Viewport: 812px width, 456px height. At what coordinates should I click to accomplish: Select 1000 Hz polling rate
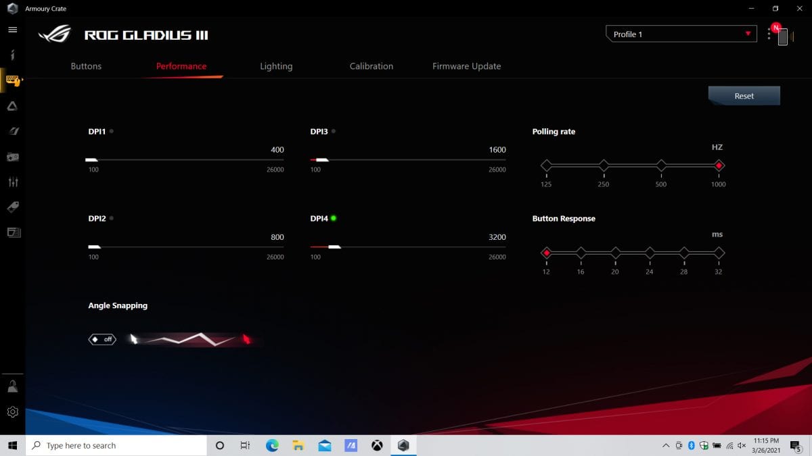[x=719, y=166]
